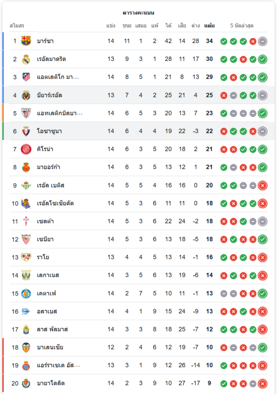Click the Villarreal yellow crest icon

[26, 95]
